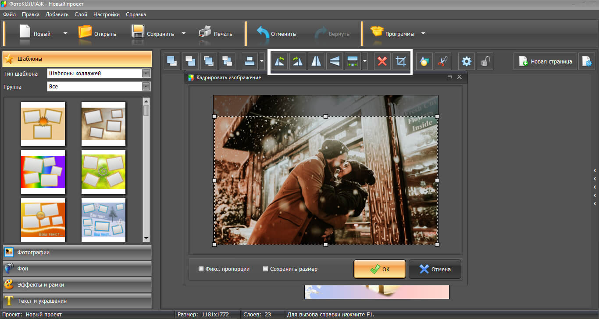599x319 pixels.
Task: Click the fit image size icon
Action: click(x=353, y=61)
